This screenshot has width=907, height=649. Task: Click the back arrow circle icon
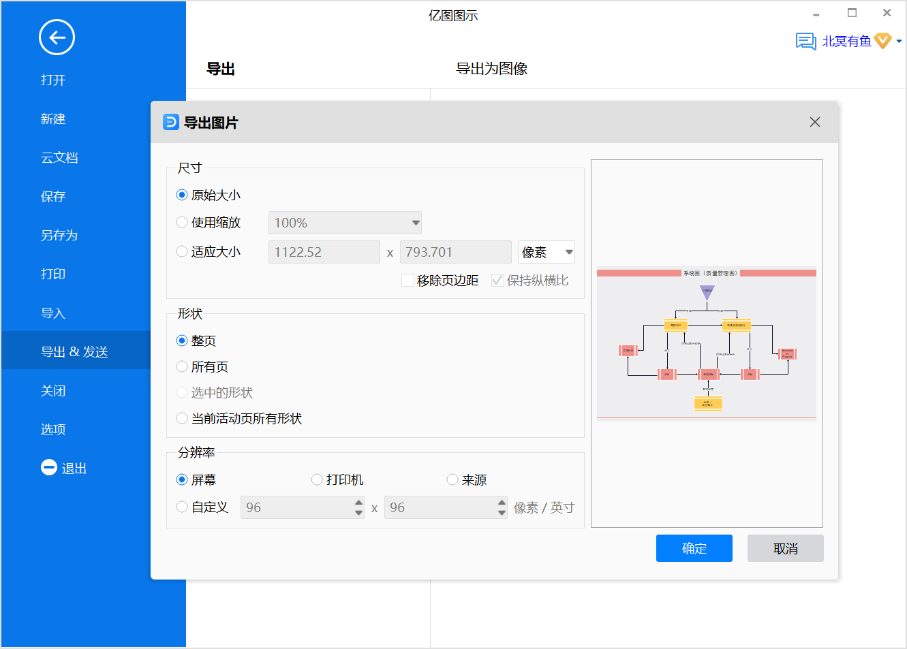(57, 37)
